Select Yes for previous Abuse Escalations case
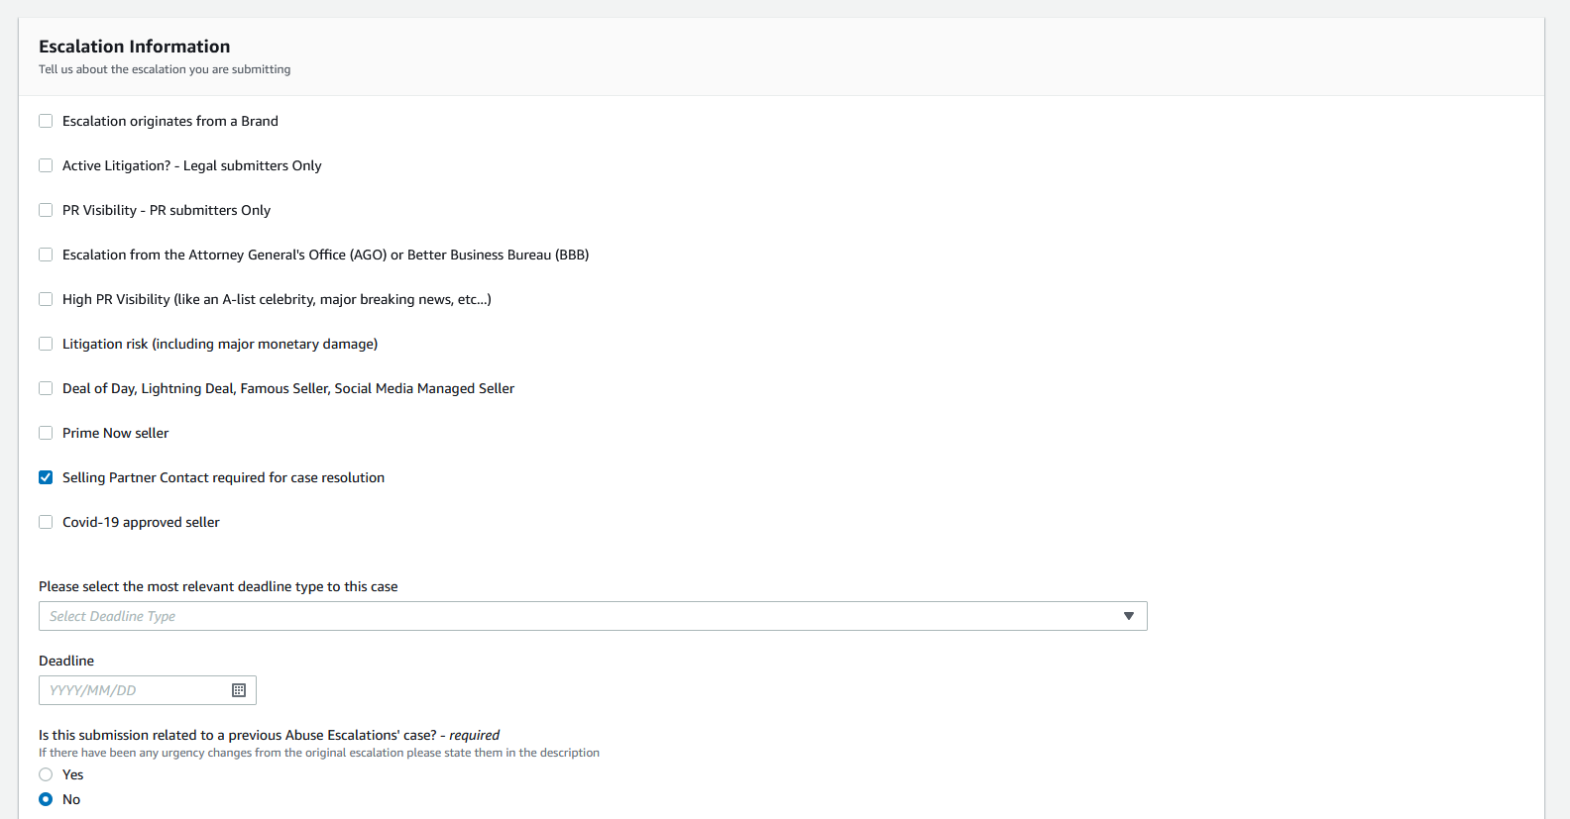Image resolution: width=1570 pixels, height=819 pixels. coord(46,774)
